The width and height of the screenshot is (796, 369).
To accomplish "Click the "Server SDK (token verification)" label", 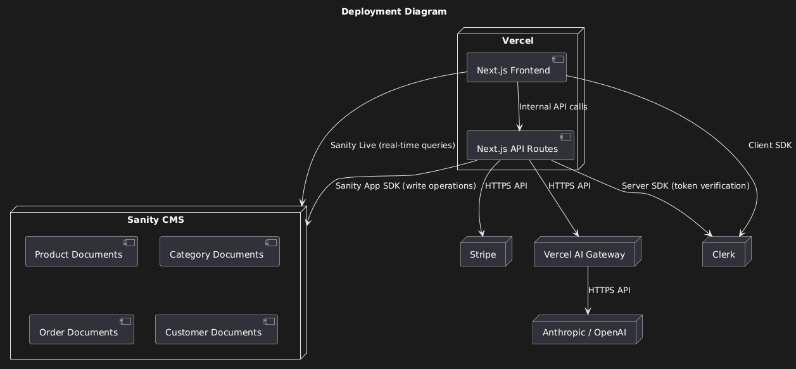I will (x=685, y=185).
